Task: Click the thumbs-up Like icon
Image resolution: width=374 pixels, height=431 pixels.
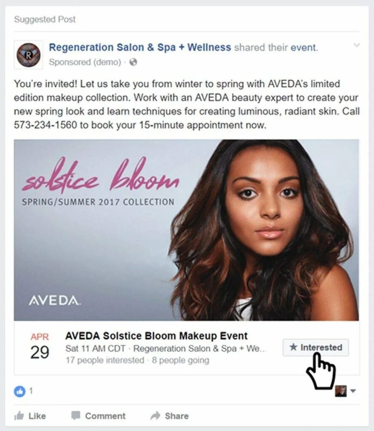Action: 19,415
